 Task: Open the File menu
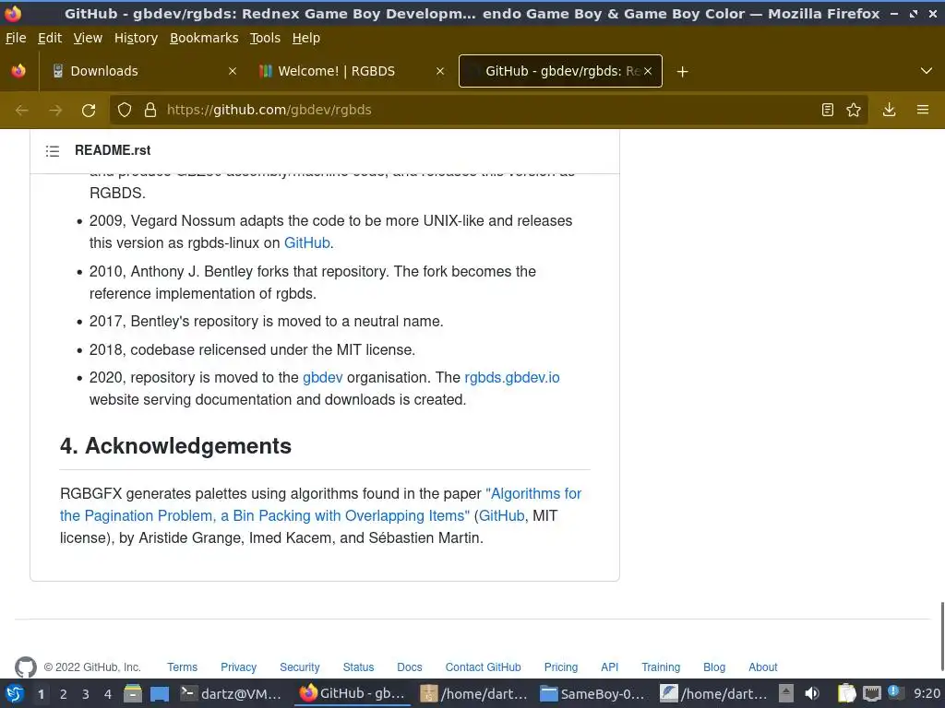click(16, 38)
